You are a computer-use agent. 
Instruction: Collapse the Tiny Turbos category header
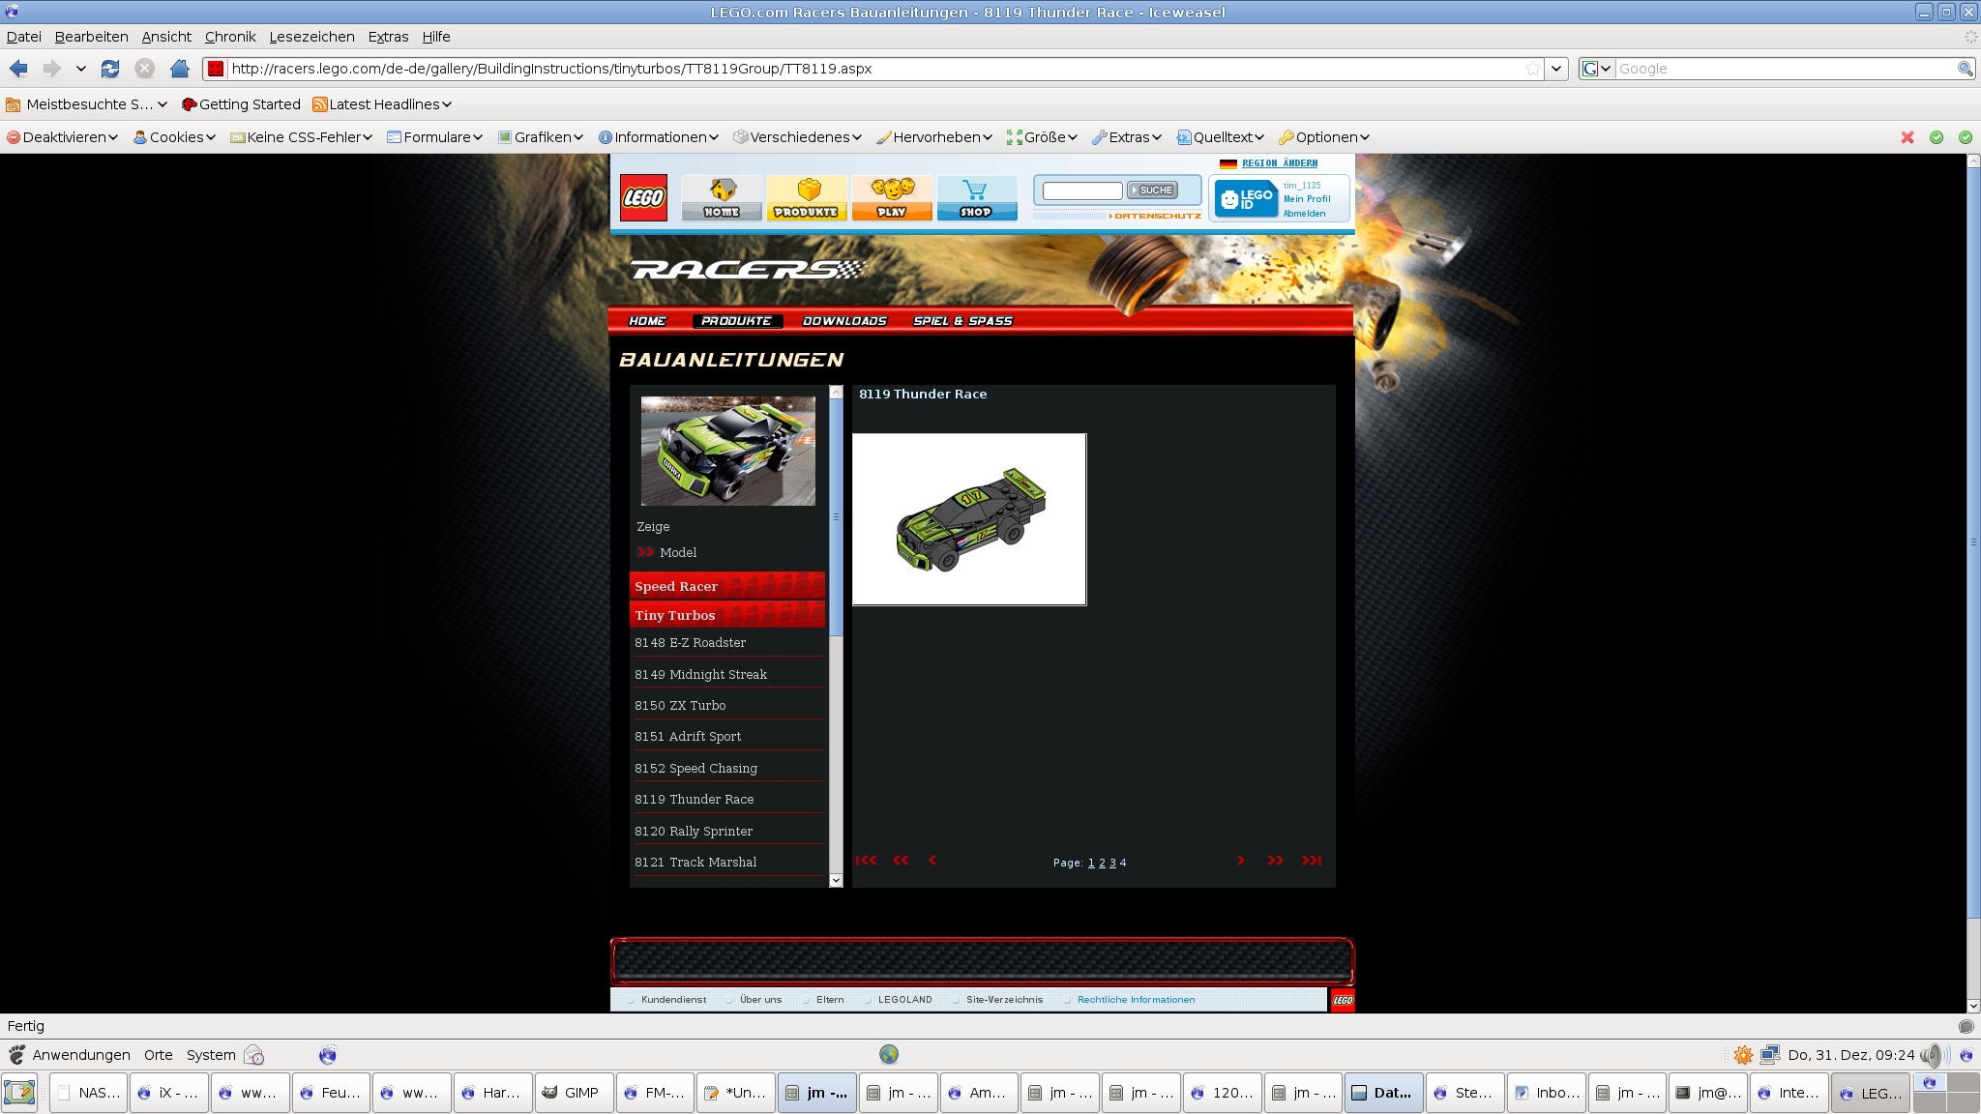click(727, 615)
